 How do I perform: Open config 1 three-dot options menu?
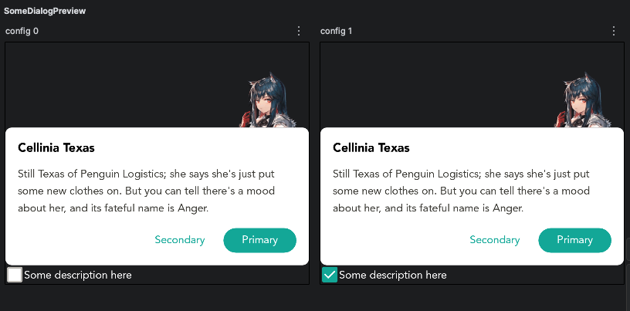614,31
